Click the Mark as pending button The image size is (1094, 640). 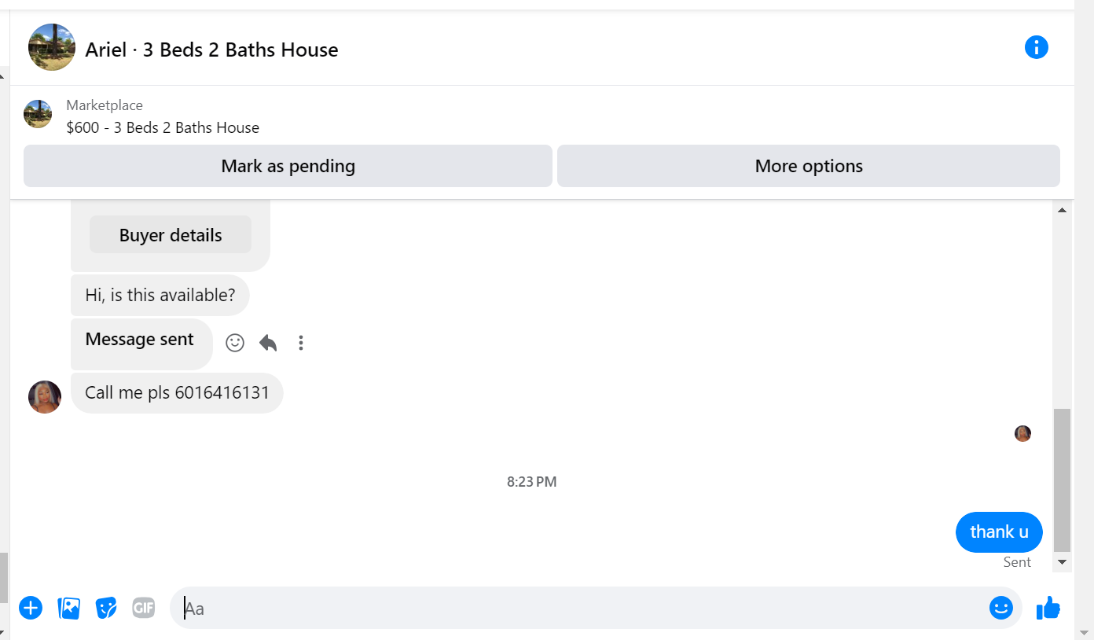pyautogui.click(x=288, y=166)
